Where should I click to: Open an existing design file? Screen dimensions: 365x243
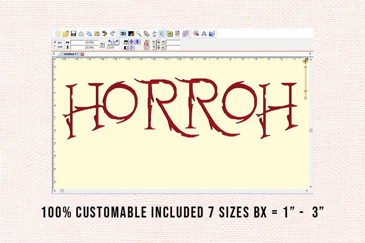tap(66, 34)
